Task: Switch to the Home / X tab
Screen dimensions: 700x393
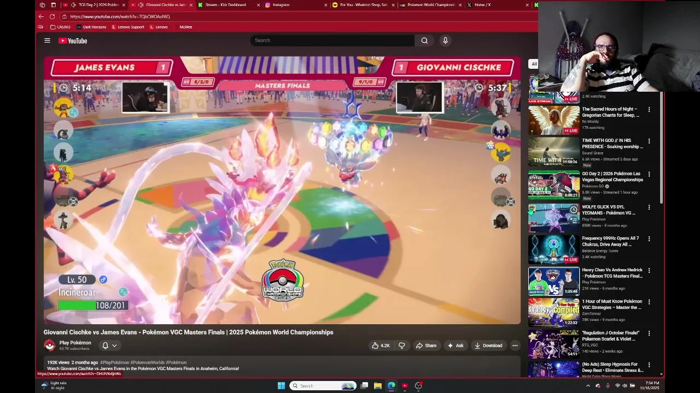Action: click(497, 5)
